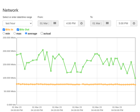Click the 04:50:00 PM time axis label
Viewport: 140px width, 112px height.
tap(117, 110)
